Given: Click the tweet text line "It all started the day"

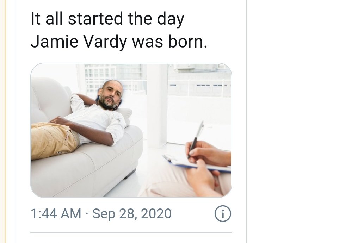Looking at the screenshot, I should 107,19.
